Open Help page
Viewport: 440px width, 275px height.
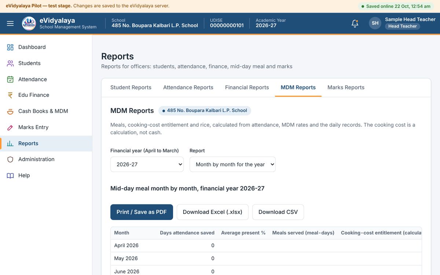(46, 175)
